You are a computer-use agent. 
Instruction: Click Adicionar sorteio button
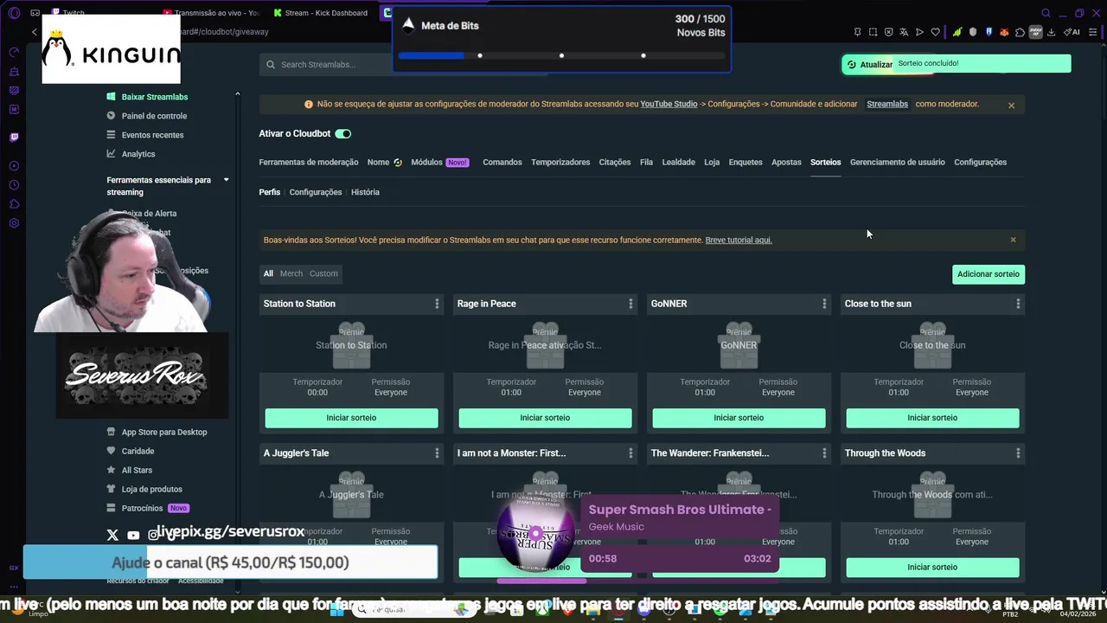pos(989,274)
